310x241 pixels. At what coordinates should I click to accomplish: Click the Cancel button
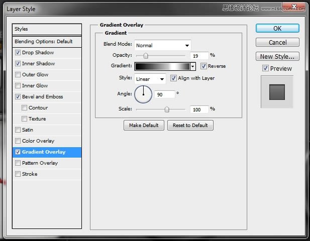(x=277, y=42)
